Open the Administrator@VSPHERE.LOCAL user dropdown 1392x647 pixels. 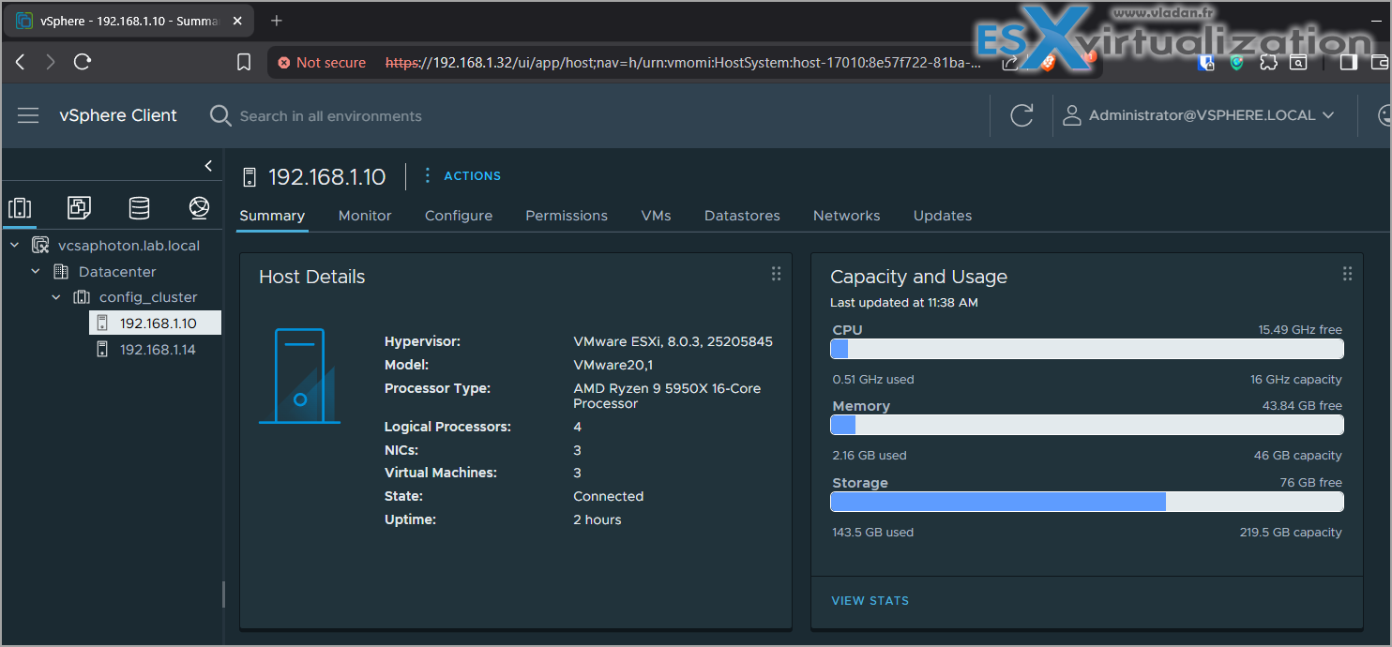[1198, 115]
